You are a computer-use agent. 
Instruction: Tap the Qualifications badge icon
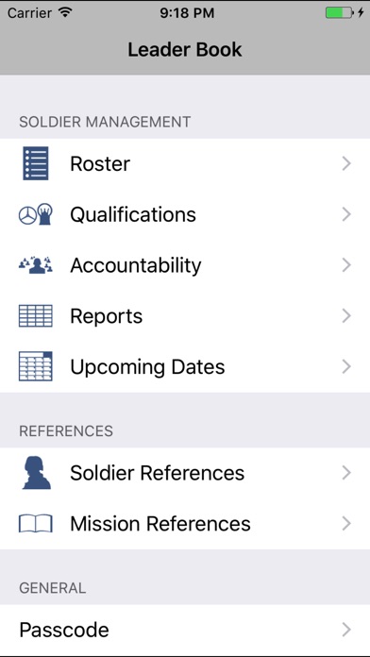click(x=36, y=214)
